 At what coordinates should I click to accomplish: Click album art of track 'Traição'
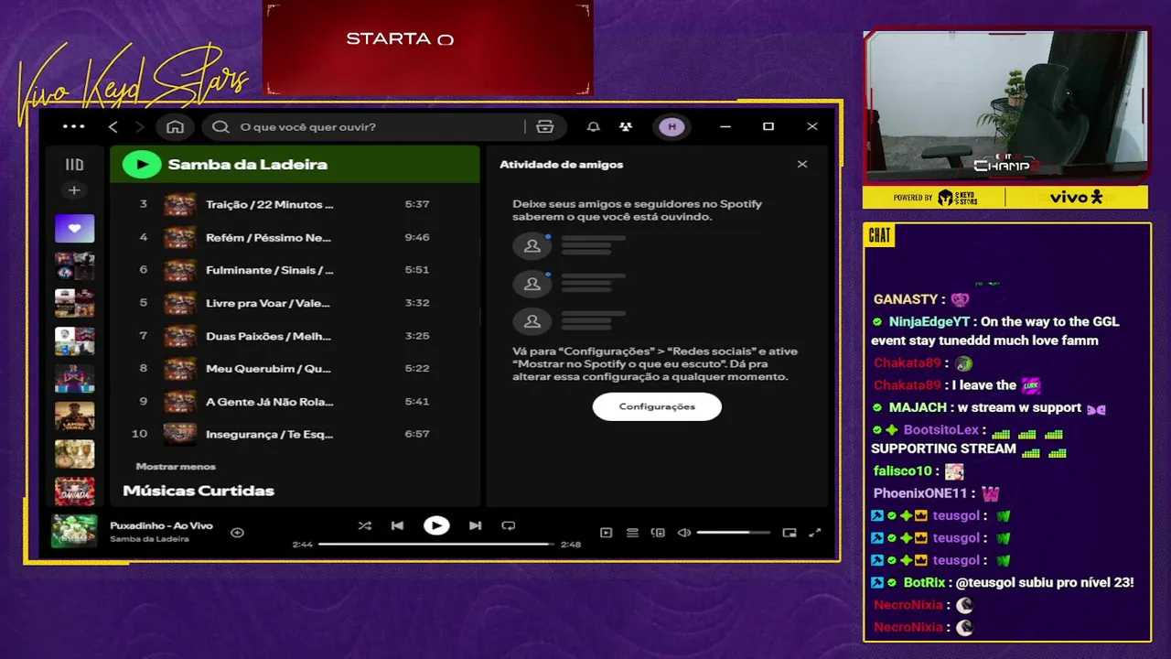point(179,204)
